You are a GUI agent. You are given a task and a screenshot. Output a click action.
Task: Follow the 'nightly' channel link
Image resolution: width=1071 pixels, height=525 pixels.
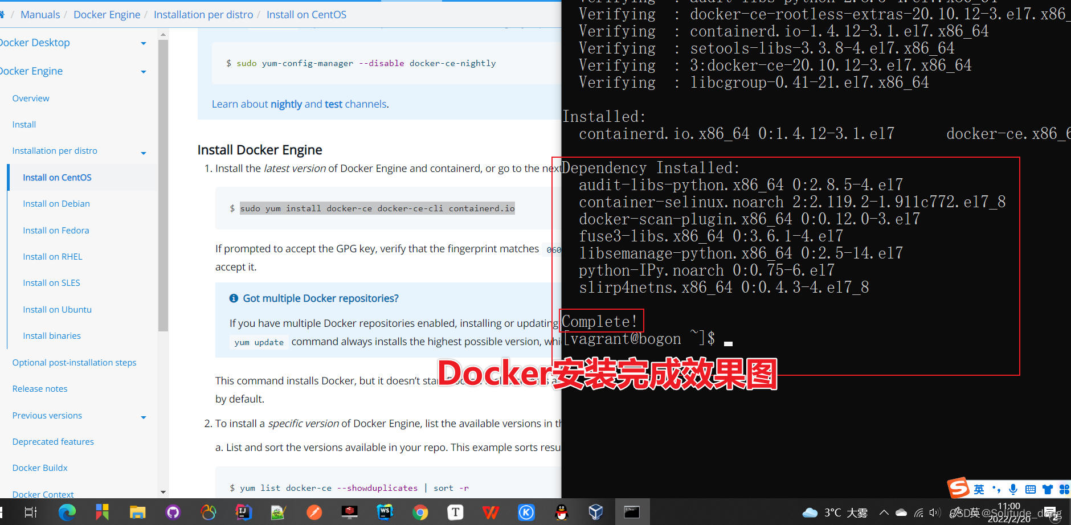click(x=286, y=104)
